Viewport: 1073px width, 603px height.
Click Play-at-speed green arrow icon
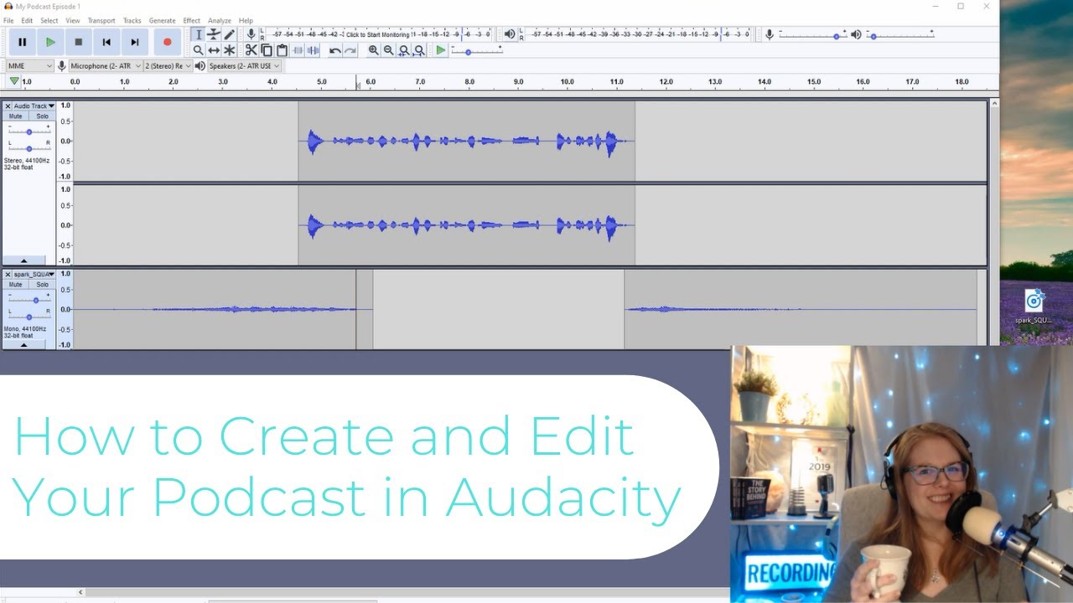(x=441, y=50)
